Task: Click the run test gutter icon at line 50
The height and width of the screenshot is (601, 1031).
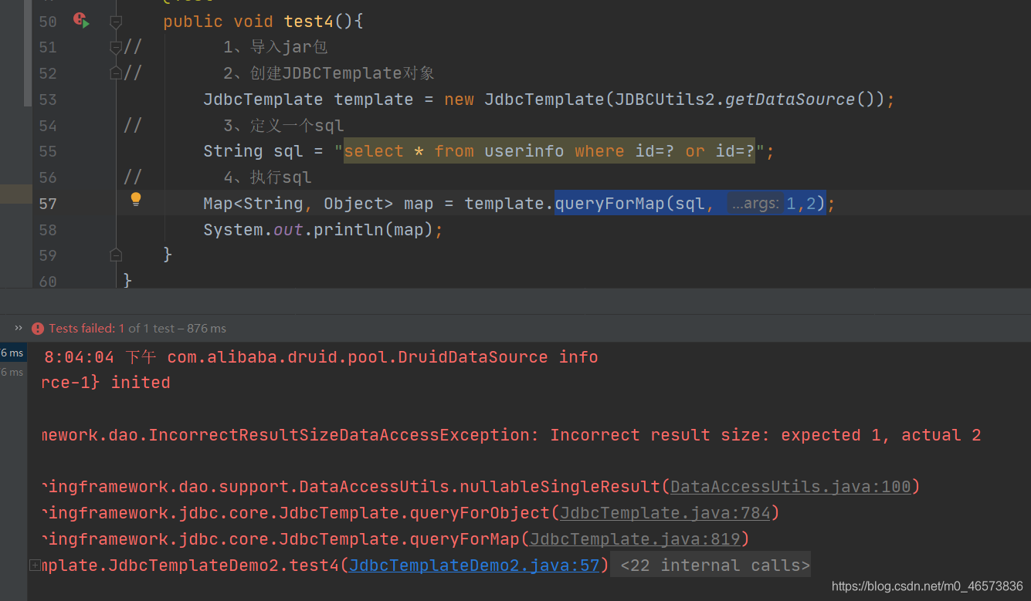Action: coord(81,20)
